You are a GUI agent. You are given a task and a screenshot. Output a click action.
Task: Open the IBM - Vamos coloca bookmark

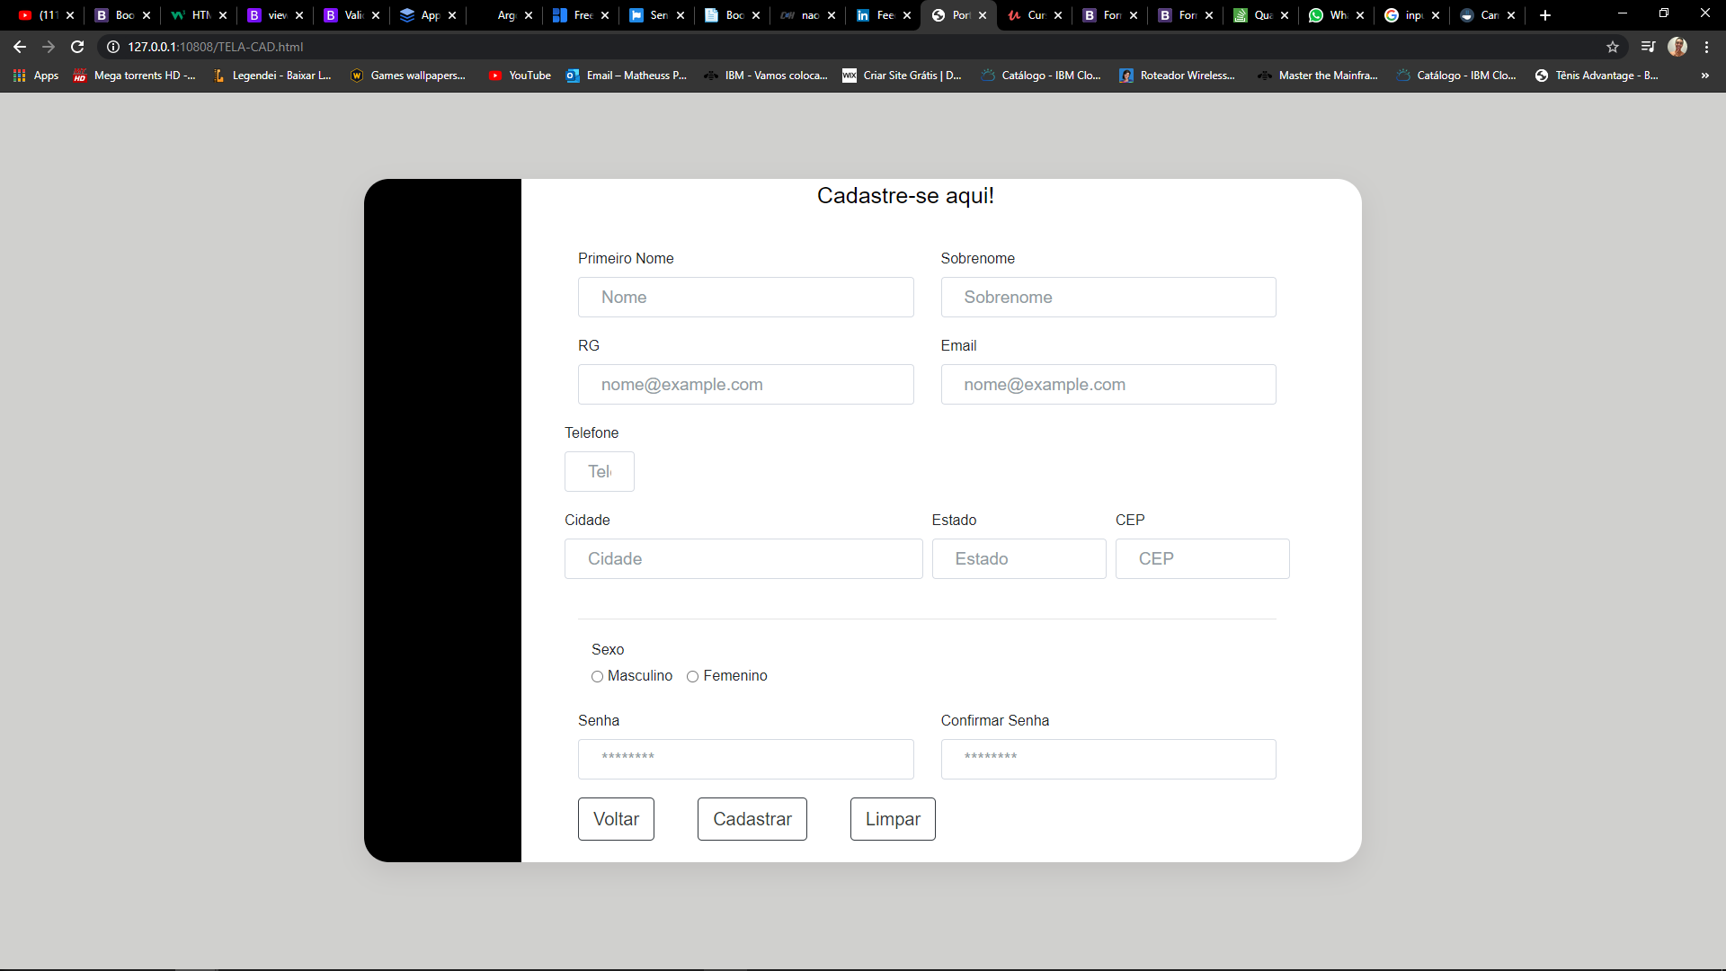[766, 76]
